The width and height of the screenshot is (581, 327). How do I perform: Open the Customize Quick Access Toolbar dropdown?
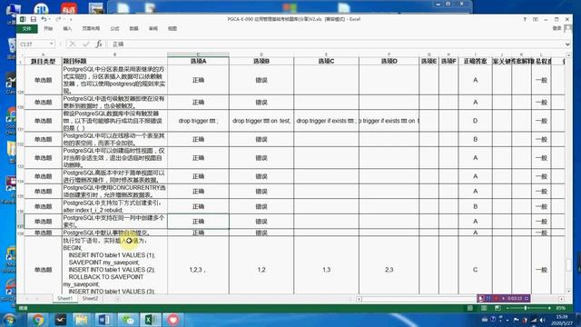[x=71, y=20]
